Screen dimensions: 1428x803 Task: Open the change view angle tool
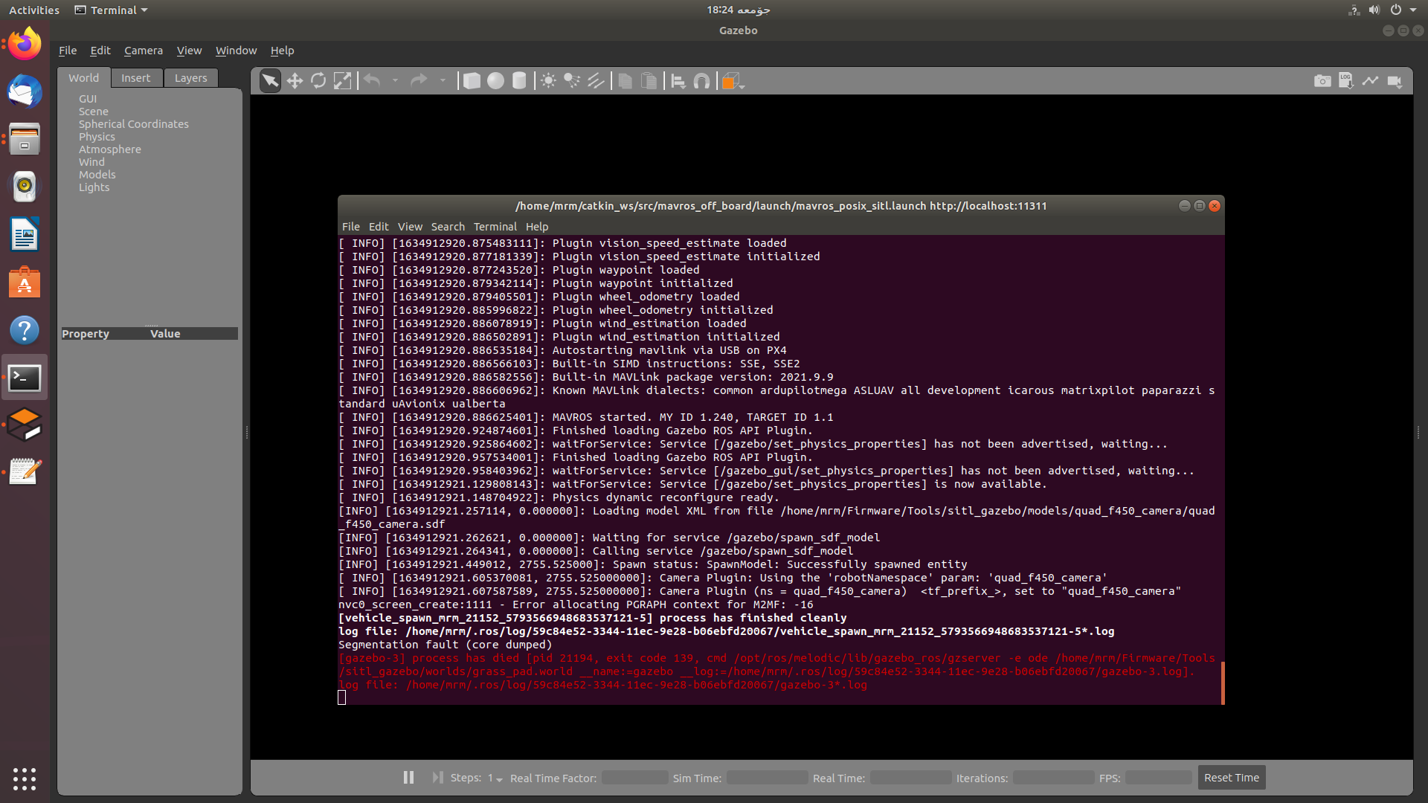click(x=733, y=81)
